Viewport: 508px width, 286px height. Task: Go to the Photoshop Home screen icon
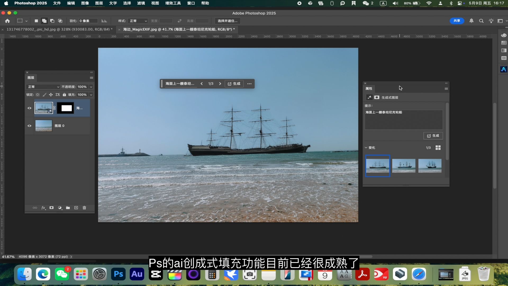click(7, 21)
